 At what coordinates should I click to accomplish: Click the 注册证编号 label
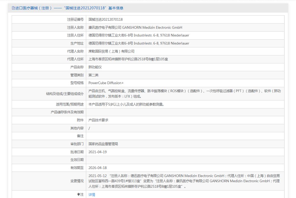point(75,20)
